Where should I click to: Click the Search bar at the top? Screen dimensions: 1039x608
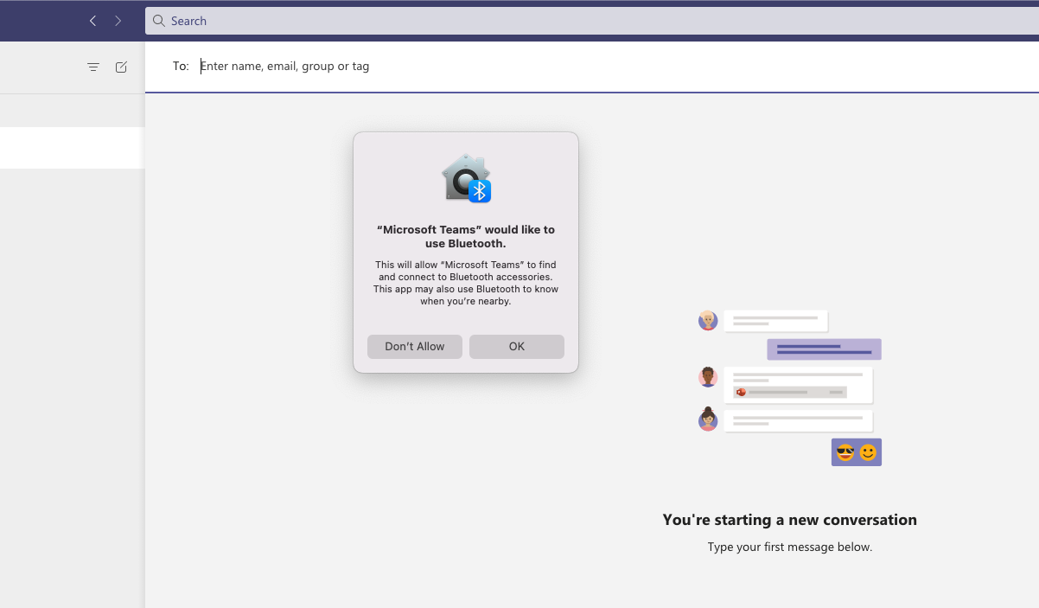tap(592, 21)
